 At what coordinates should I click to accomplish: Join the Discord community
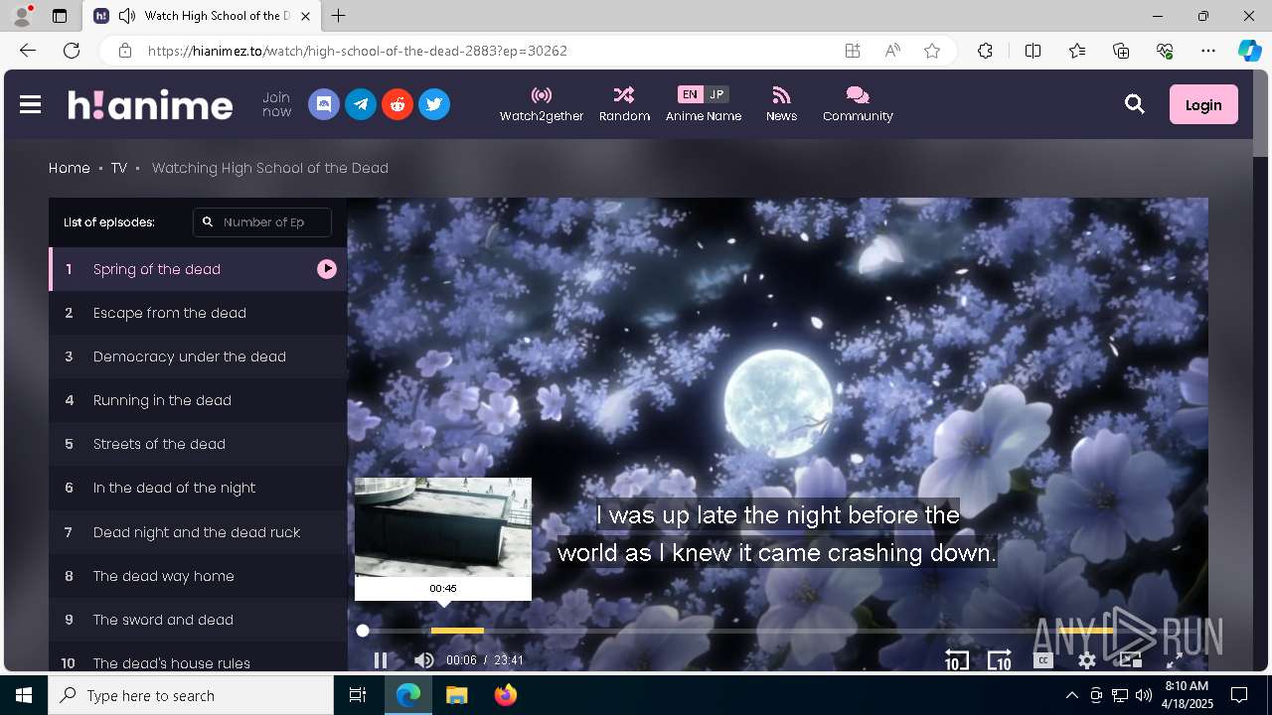coord(324,104)
